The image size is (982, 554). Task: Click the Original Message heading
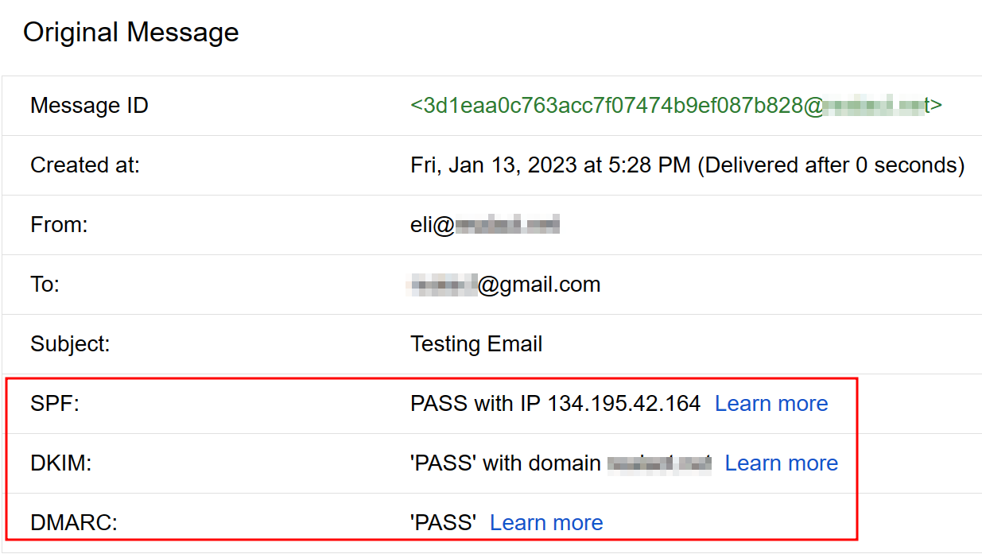tap(131, 33)
